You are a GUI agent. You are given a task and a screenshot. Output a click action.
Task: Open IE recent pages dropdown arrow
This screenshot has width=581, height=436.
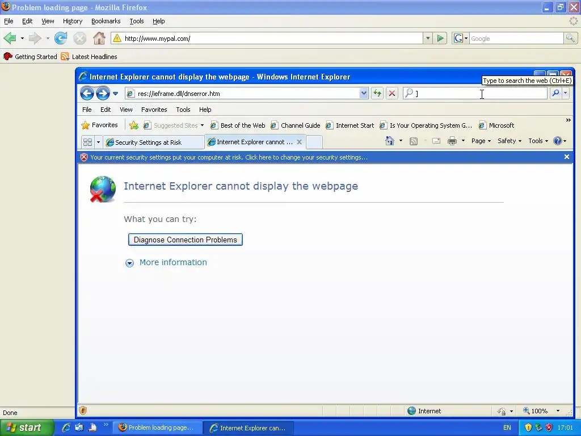pyautogui.click(x=116, y=94)
